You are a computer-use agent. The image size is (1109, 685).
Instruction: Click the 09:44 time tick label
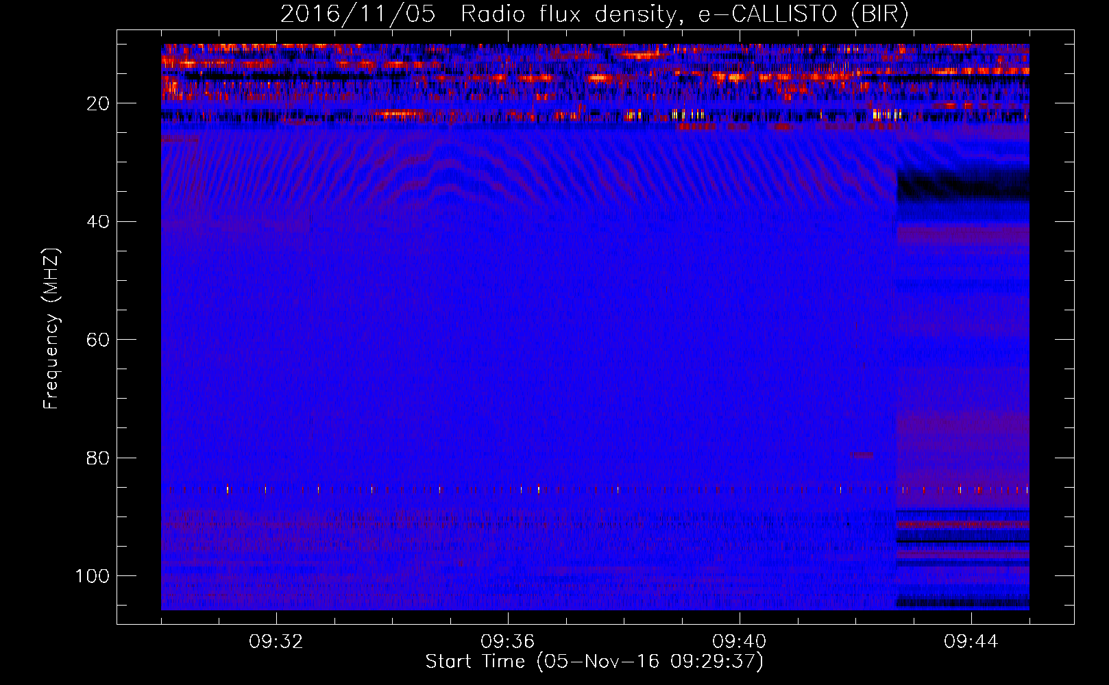point(971,642)
